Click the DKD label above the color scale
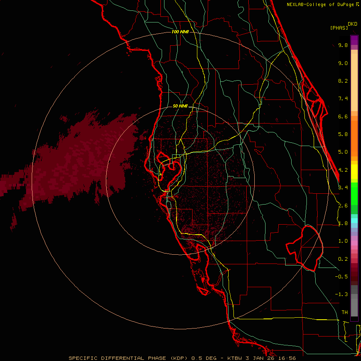This screenshot has height=361, width=361. click(x=353, y=24)
